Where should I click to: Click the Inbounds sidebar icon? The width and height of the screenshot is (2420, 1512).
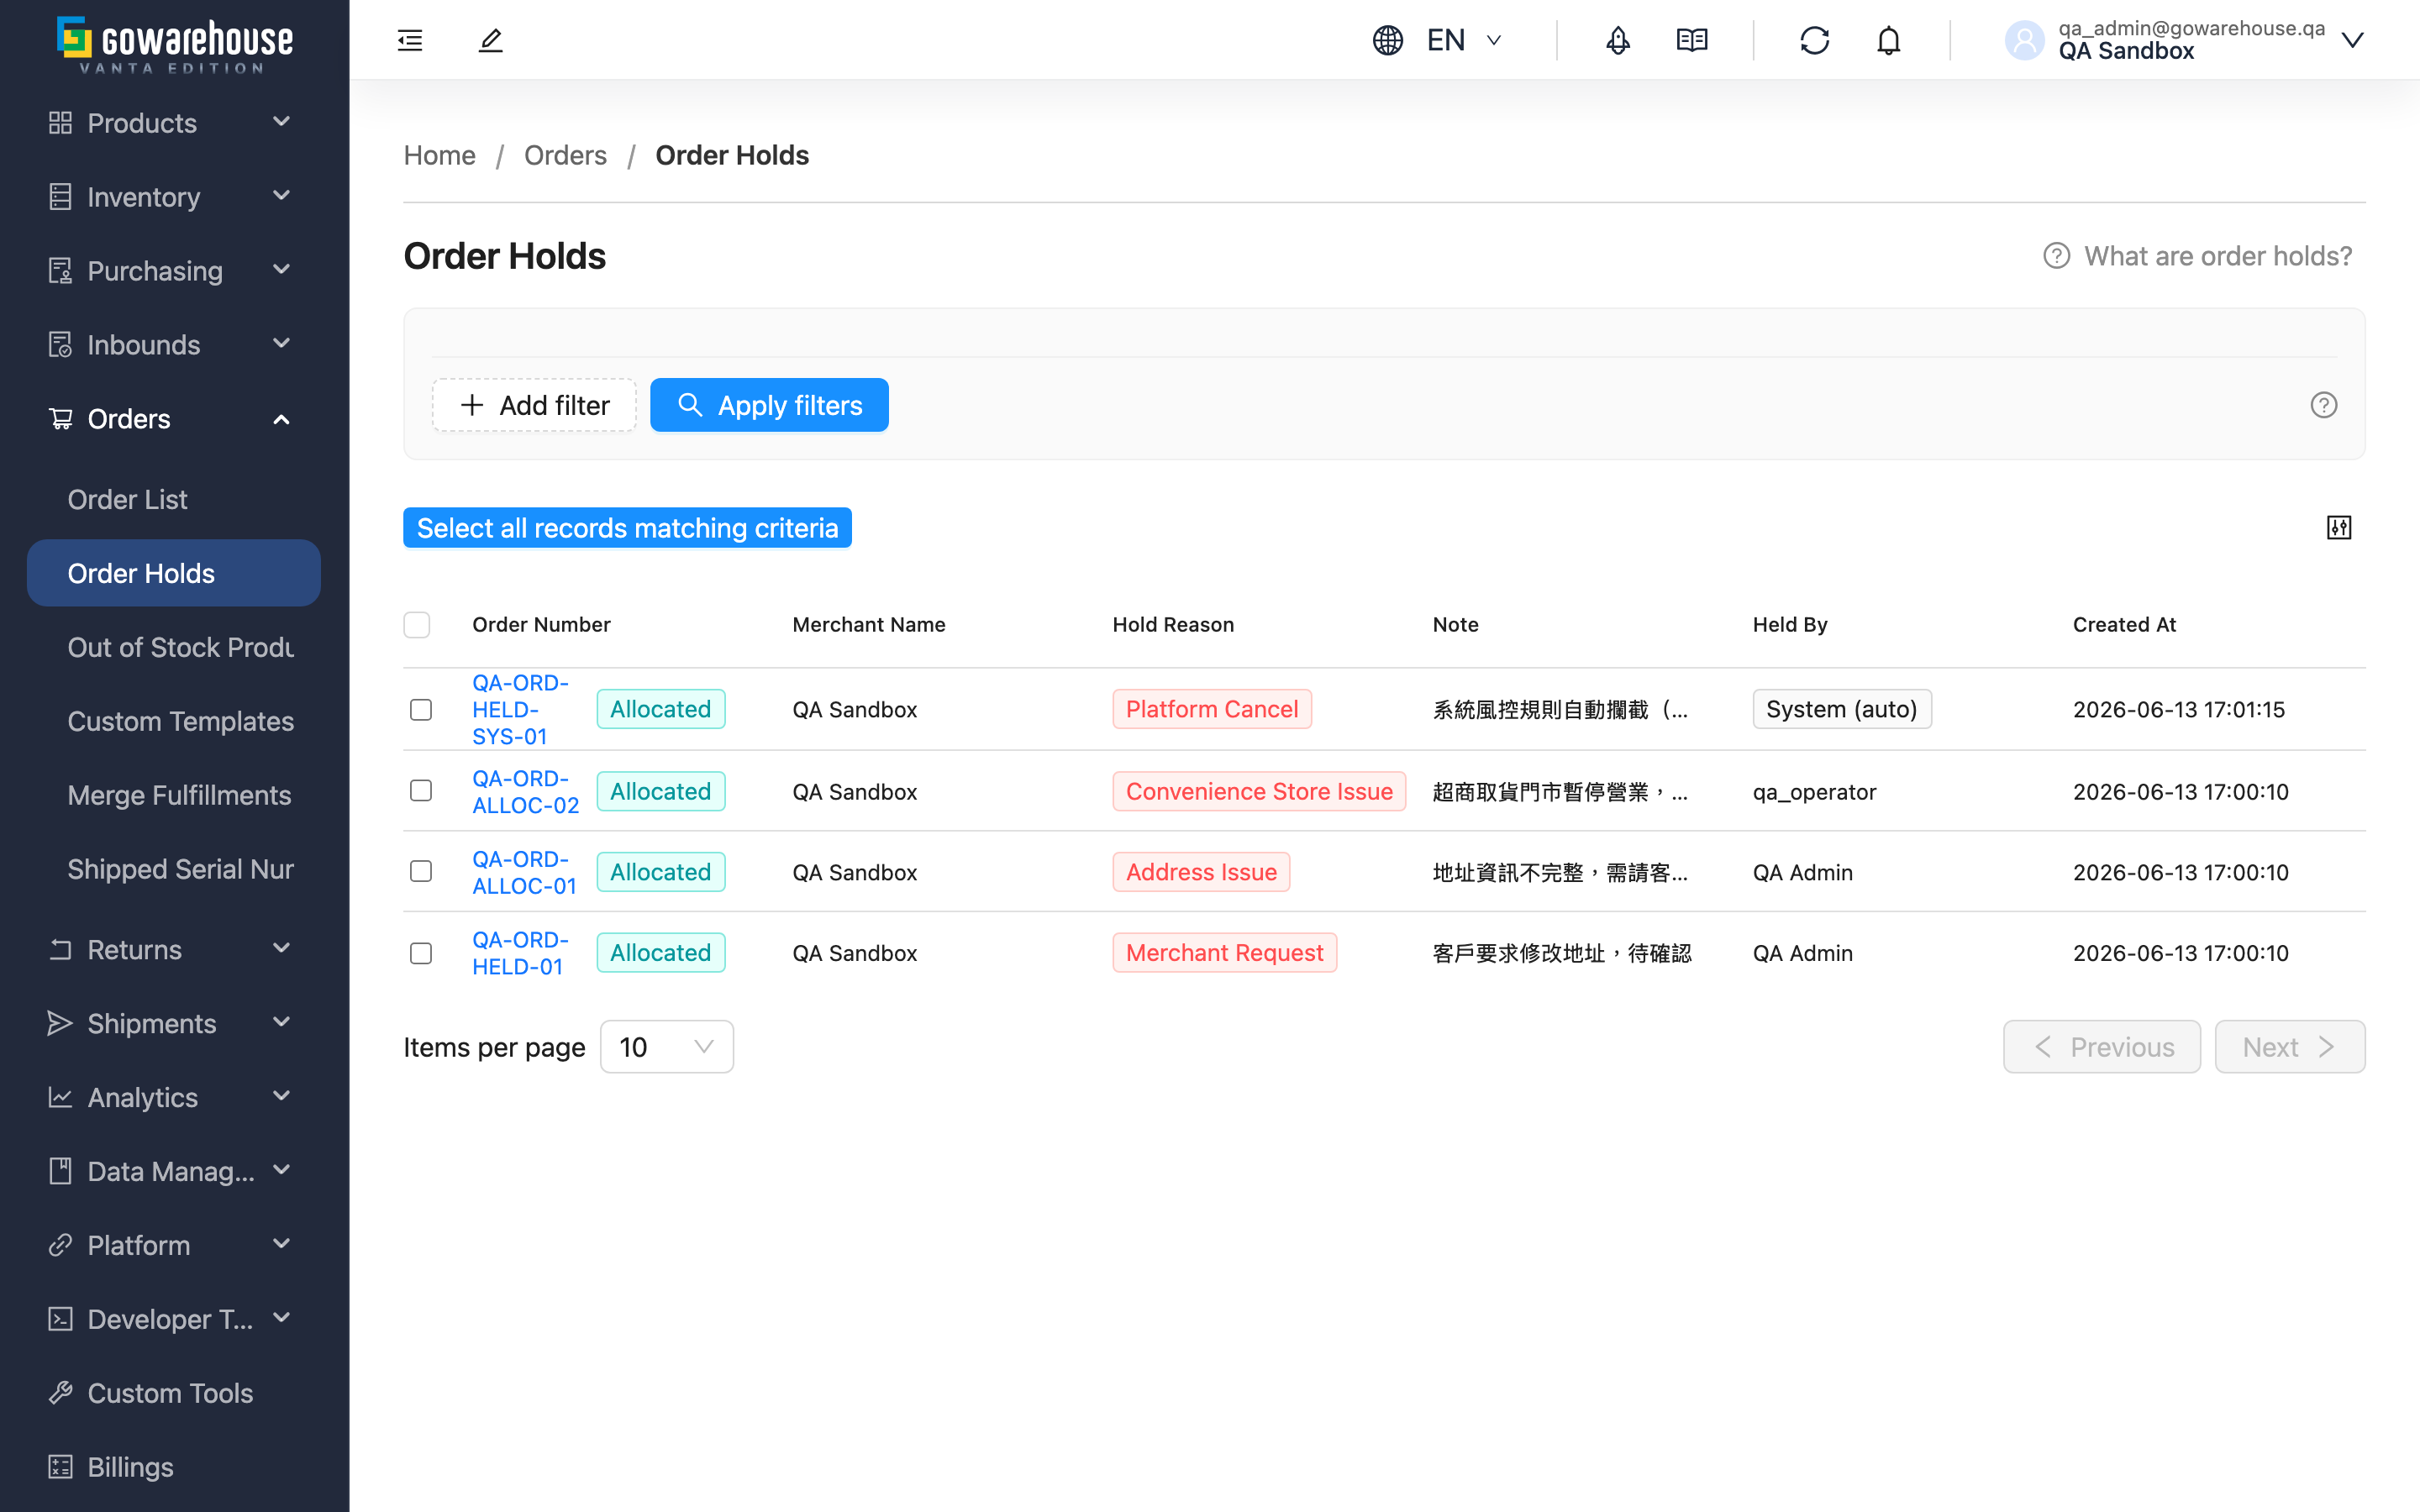click(60, 345)
